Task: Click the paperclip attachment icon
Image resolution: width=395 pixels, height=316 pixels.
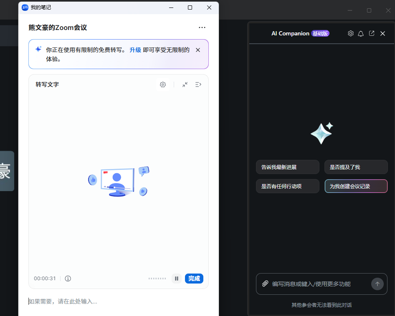Action: click(x=265, y=284)
